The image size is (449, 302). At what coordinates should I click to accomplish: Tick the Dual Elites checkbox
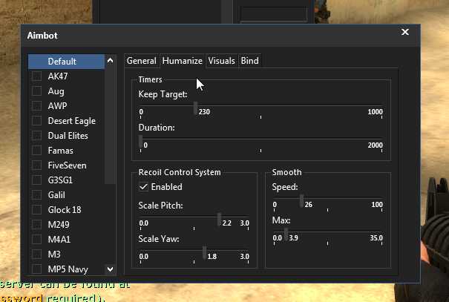(x=36, y=136)
